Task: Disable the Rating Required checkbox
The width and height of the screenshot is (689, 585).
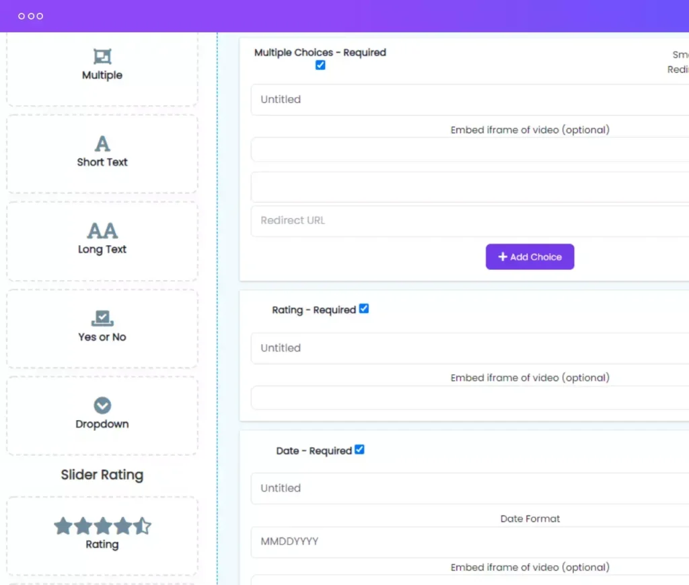Action: point(364,308)
